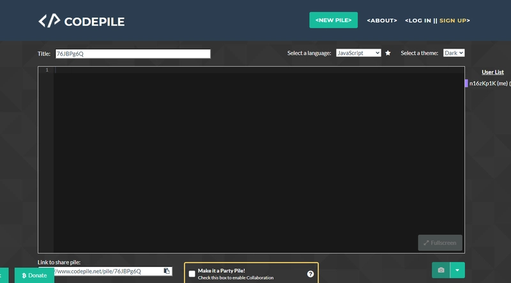Image resolution: width=511 pixels, height=283 pixels.
Task: Open the Select a language dropdown
Action: pyautogui.click(x=358, y=53)
